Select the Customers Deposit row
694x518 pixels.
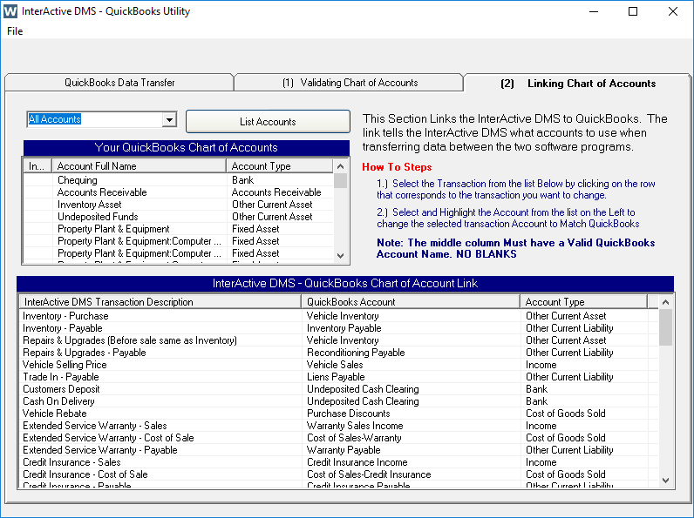(338, 389)
